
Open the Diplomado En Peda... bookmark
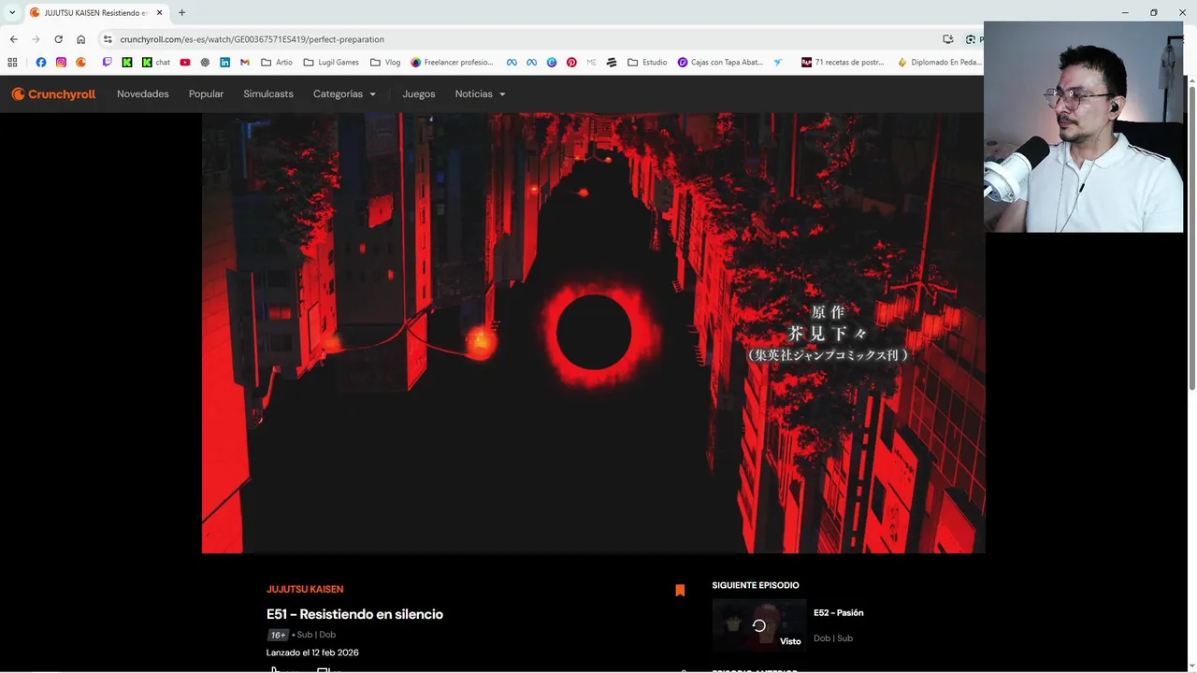(x=940, y=63)
